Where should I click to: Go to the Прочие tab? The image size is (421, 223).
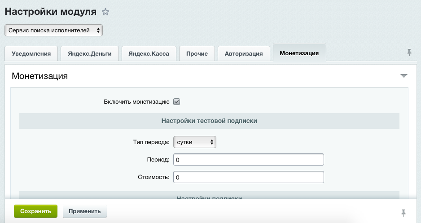pyautogui.click(x=197, y=54)
